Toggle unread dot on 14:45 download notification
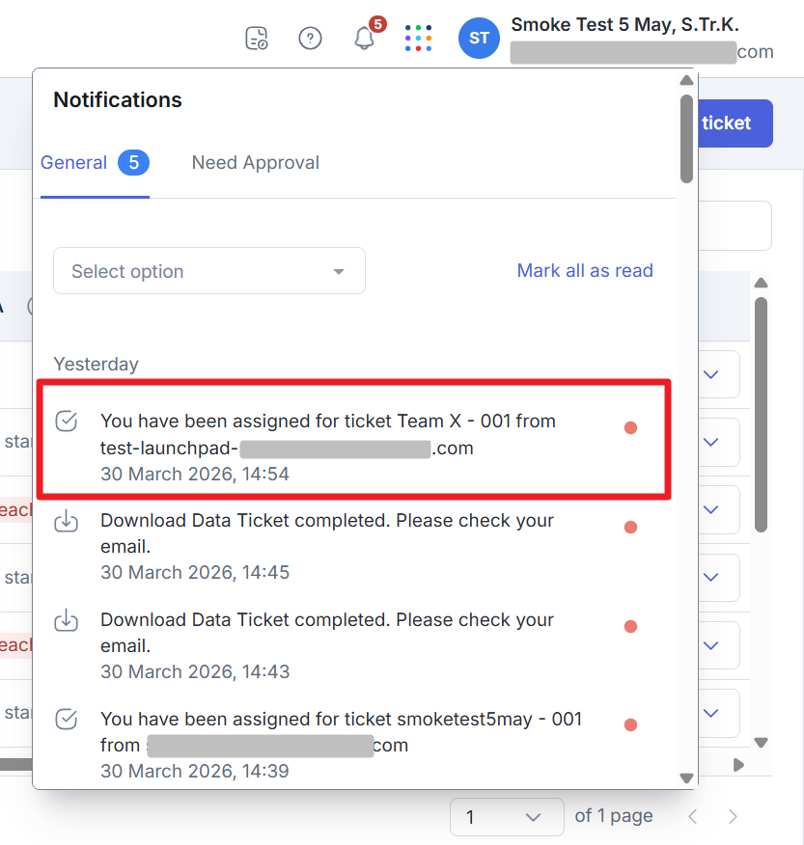 tap(630, 527)
